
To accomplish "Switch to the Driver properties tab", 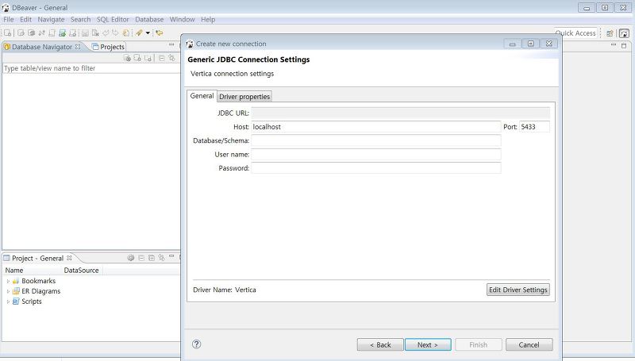I will (x=244, y=96).
